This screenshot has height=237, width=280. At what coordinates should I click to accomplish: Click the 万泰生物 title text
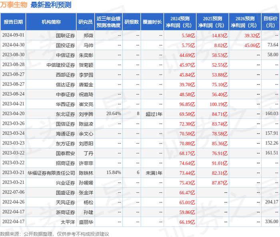(x=14, y=5)
